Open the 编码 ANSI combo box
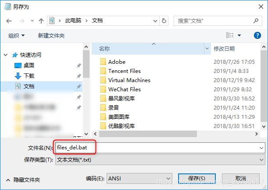 coord(139,178)
